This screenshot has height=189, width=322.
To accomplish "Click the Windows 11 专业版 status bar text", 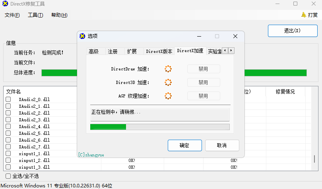I will [x=57, y=186].
